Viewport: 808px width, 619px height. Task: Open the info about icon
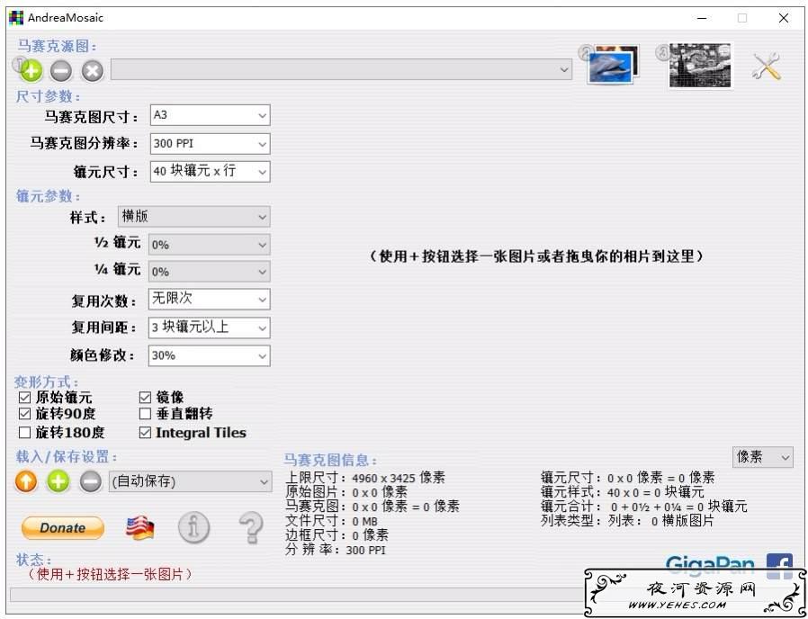click(193, 527)
